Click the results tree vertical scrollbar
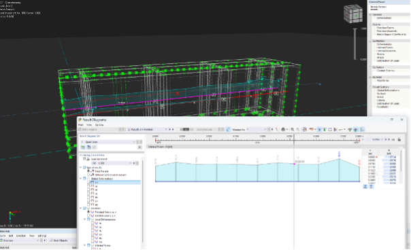Image resolution: width=411 pixels, height=250 pixels. click(x=143, y=202)
